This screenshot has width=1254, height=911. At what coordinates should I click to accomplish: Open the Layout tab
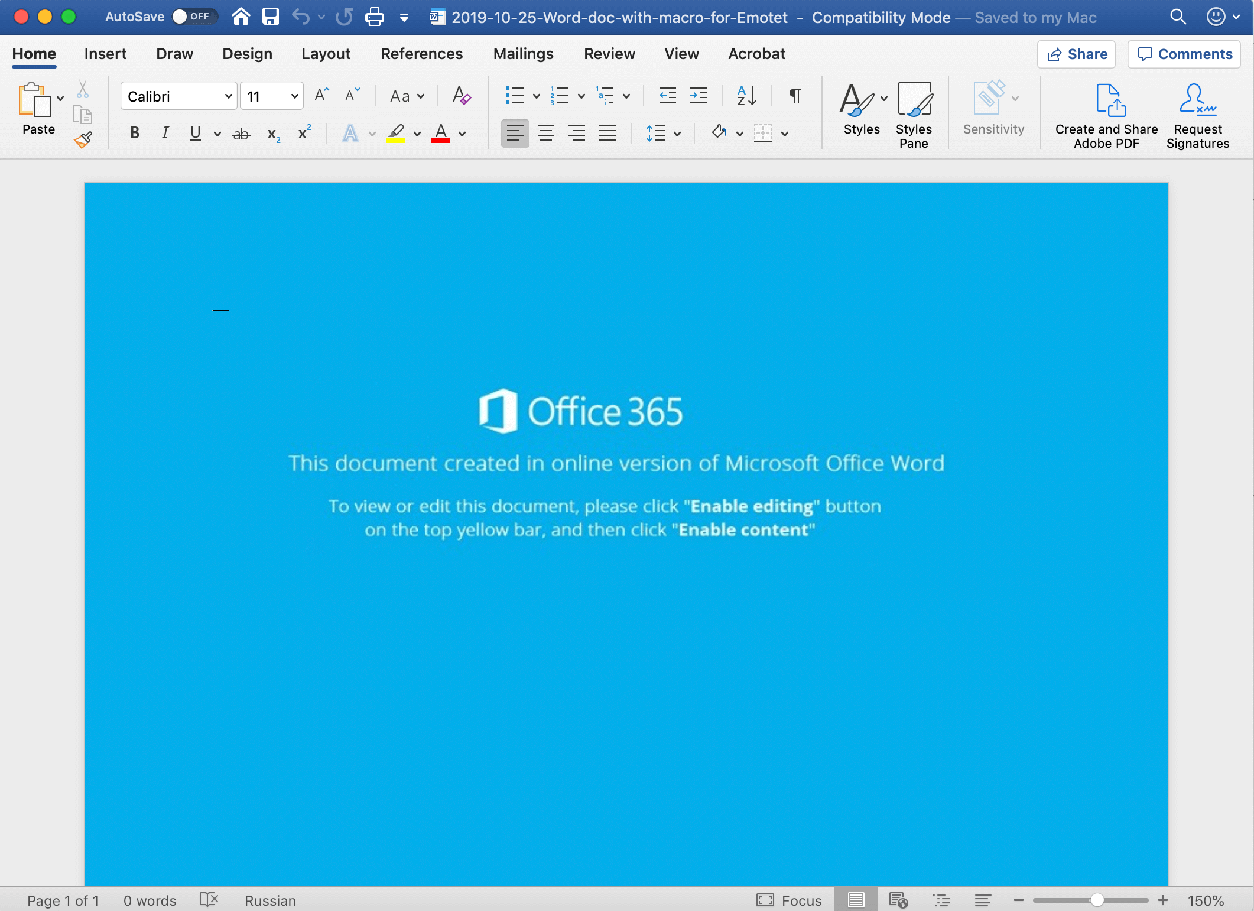tap(326, 54)
